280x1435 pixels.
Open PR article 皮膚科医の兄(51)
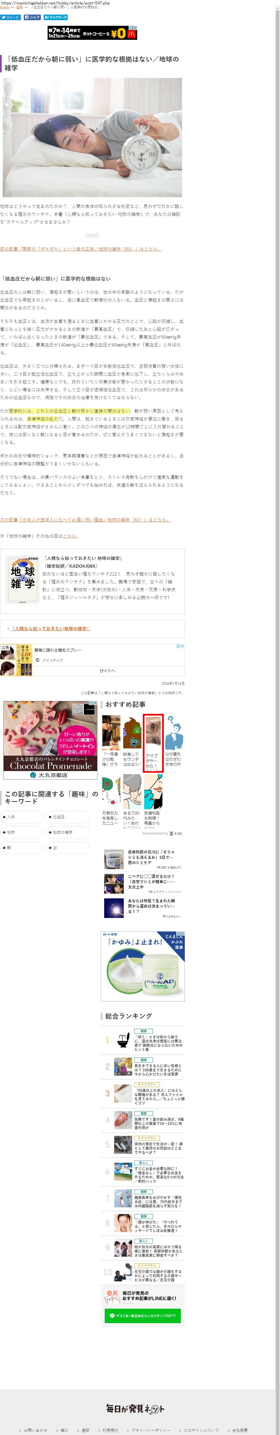pyautogui.click(x=143, y=859)
